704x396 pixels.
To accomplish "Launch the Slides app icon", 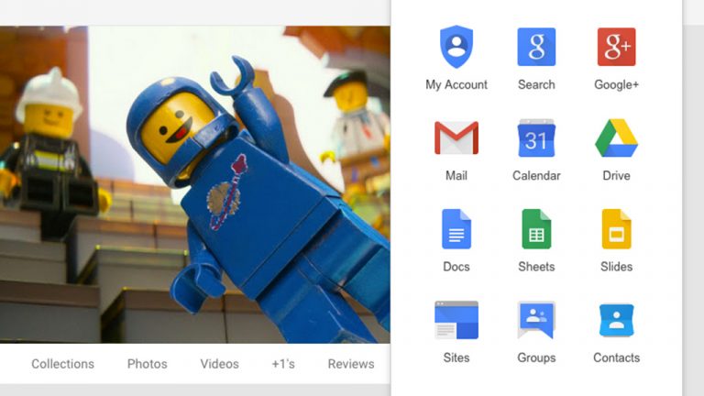I will click(616, 229).
